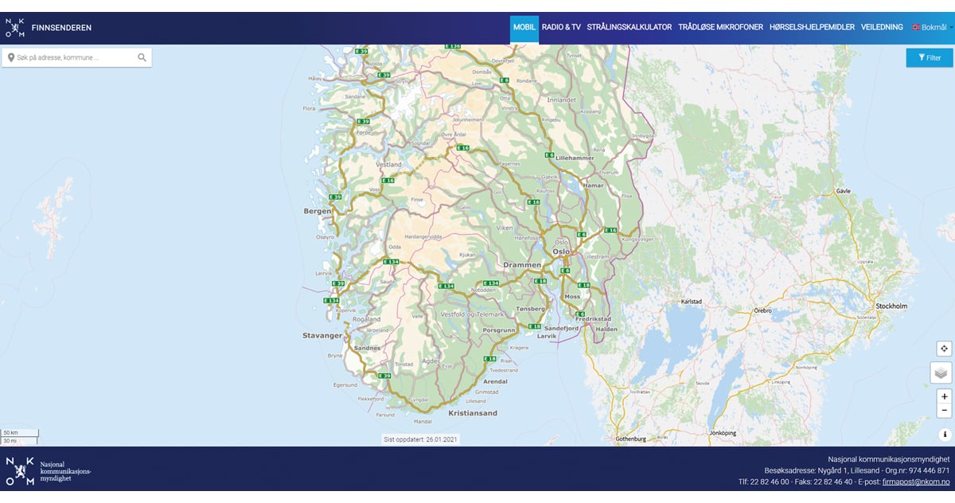The image size is (955, 503).
Task: Open the map info icon
Action: [x=945, y=435]
